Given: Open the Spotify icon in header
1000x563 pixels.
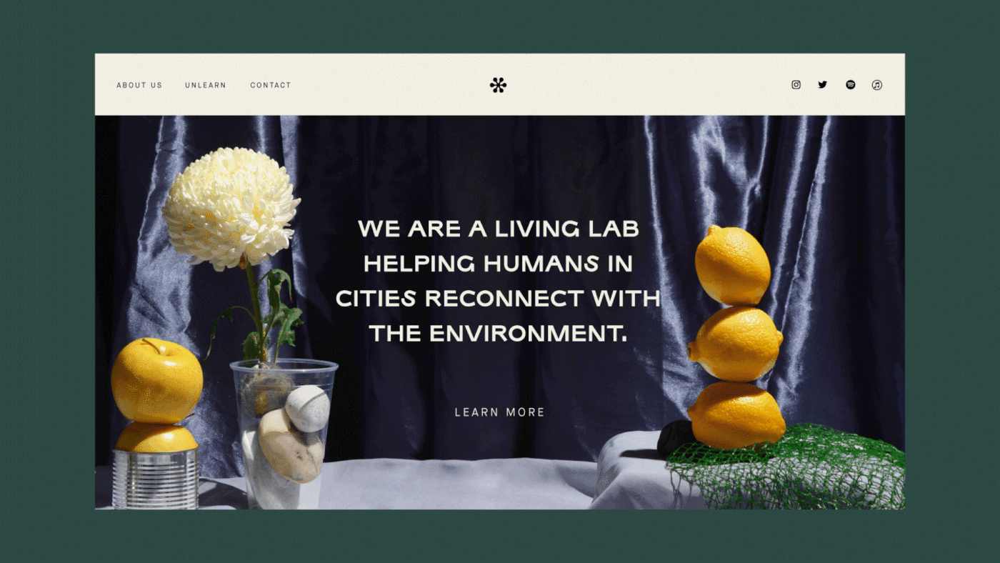Looking at the screenshot, I should (x=850, y=85).
